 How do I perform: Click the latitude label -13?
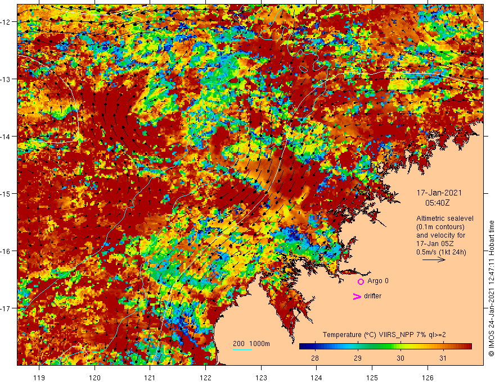[6, 79]
